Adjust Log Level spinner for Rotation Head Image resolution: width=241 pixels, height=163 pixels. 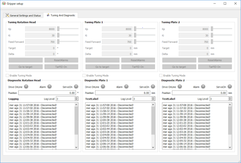tap(68, 99)
